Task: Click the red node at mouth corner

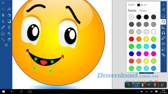Action: pyautogui.click(x=63, y=56)
